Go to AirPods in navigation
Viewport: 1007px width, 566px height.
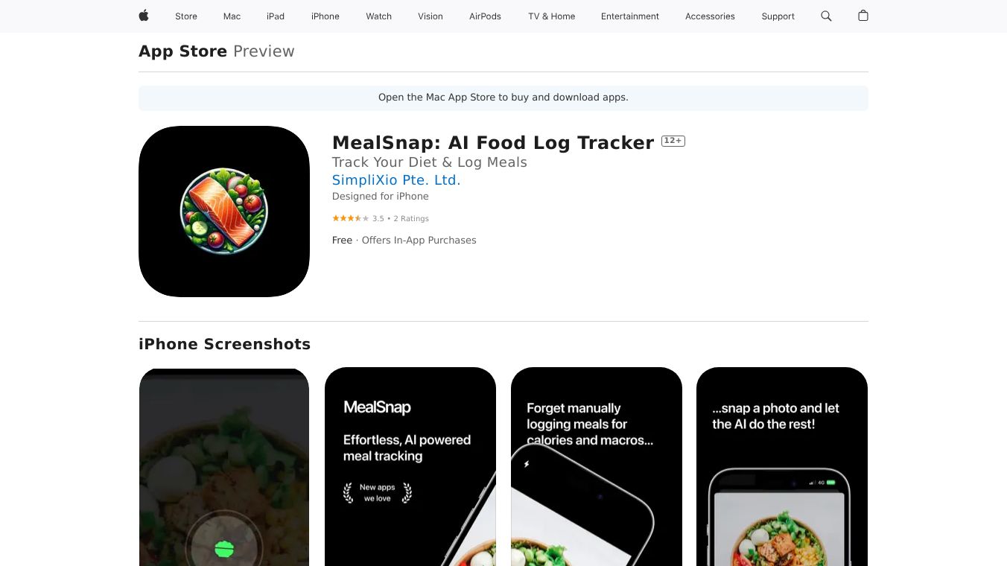(x=486, y=16)
